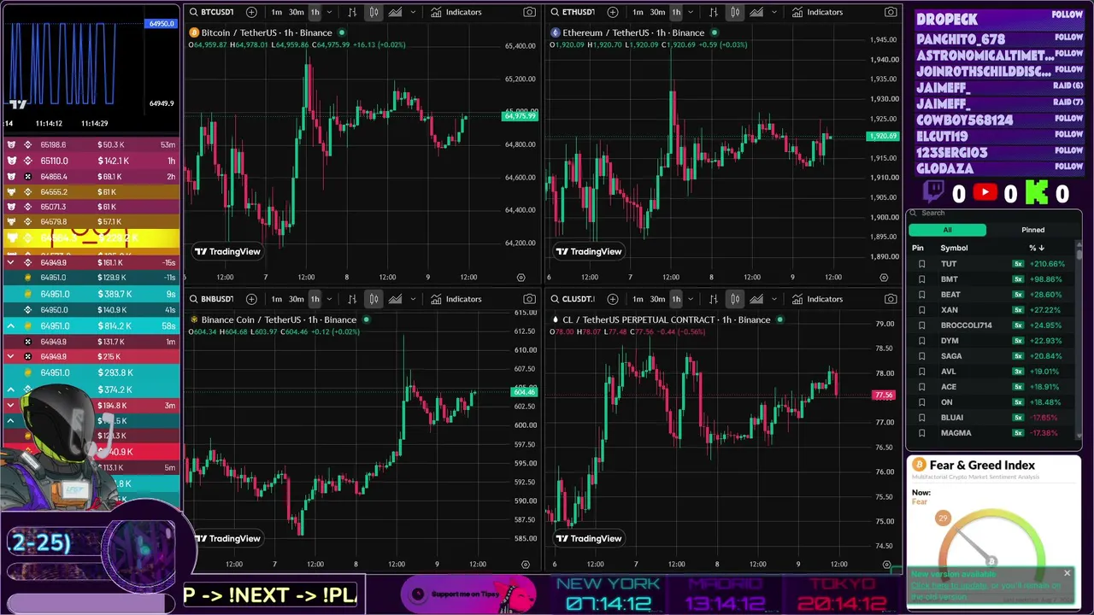Pin the AVL symbol

click(921, 372)
